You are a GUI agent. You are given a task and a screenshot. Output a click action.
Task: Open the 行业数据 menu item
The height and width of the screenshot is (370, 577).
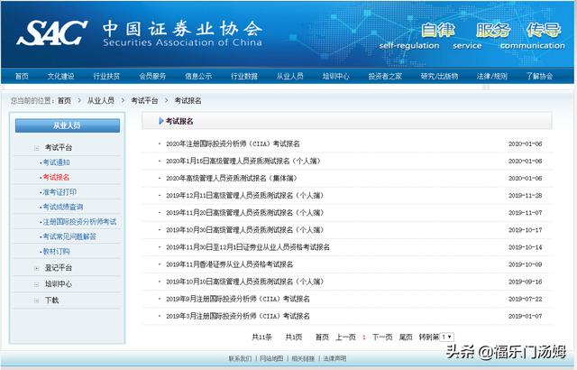pyautogui.click(x=244, y=76)
